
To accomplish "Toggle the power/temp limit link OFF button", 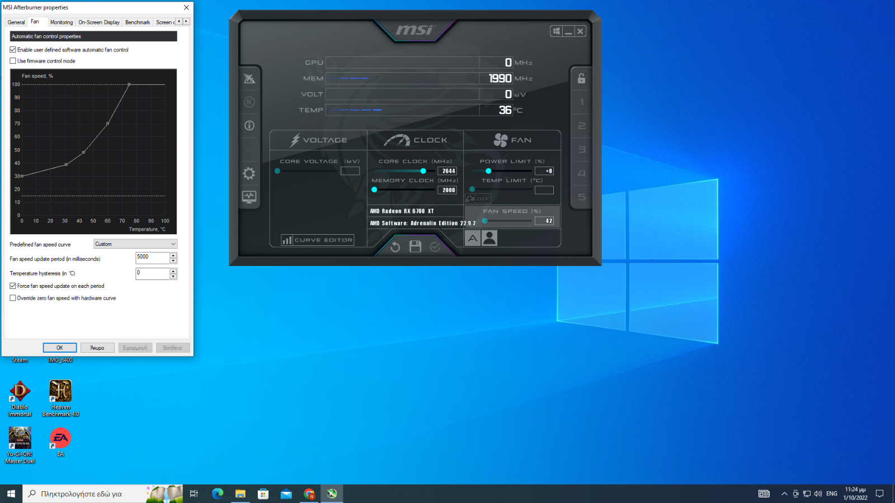I will [478, 198].
